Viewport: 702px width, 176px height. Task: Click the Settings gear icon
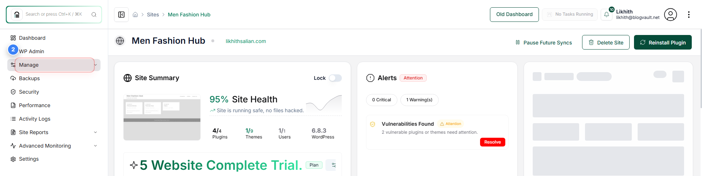pyautogui.click(x=13, y=159)
